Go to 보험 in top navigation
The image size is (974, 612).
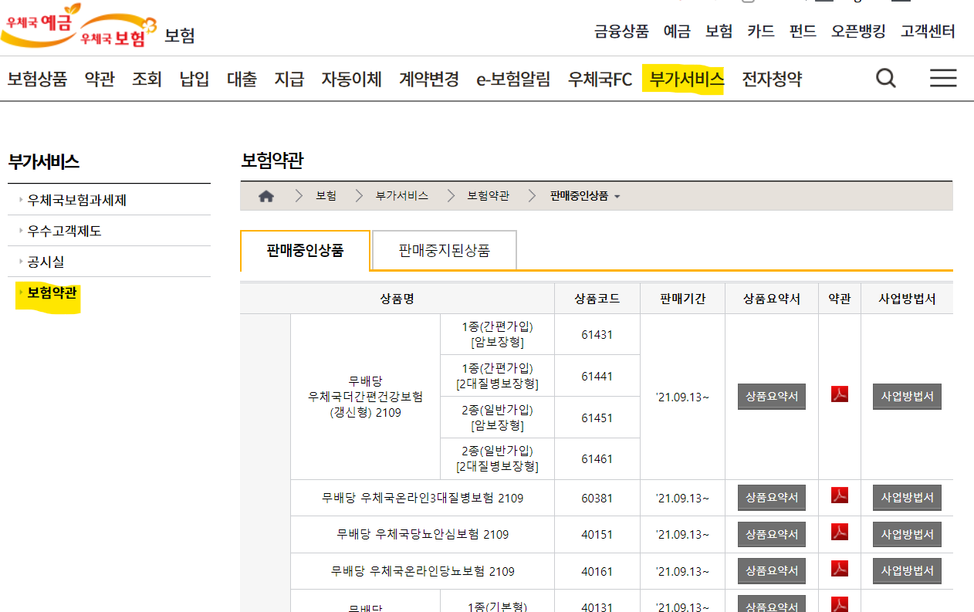[x=719, y=32]
